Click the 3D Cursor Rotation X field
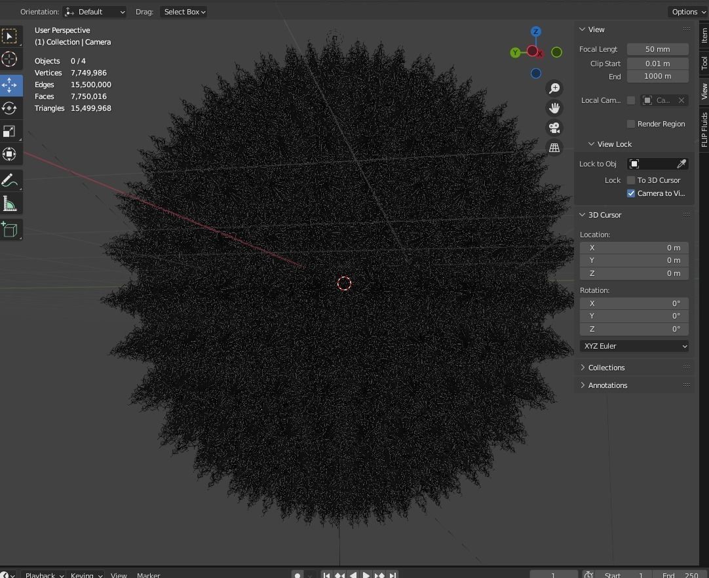Image resolution: width=709 pixels, height=578 pixels. click(x=634, y=303)
